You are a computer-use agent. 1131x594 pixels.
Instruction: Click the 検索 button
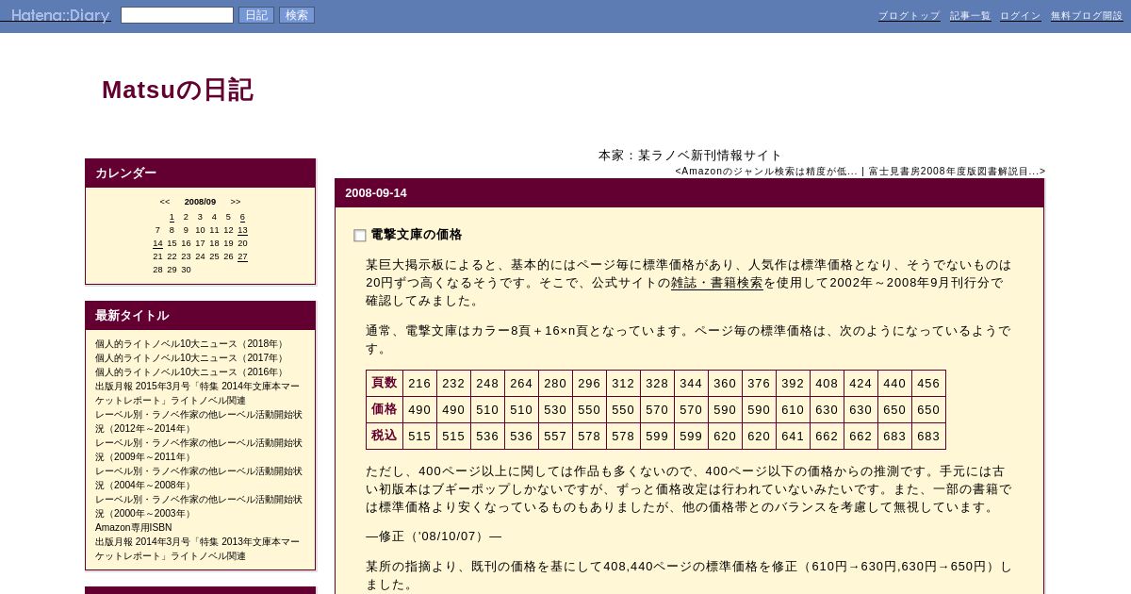(x=297, y=15)
